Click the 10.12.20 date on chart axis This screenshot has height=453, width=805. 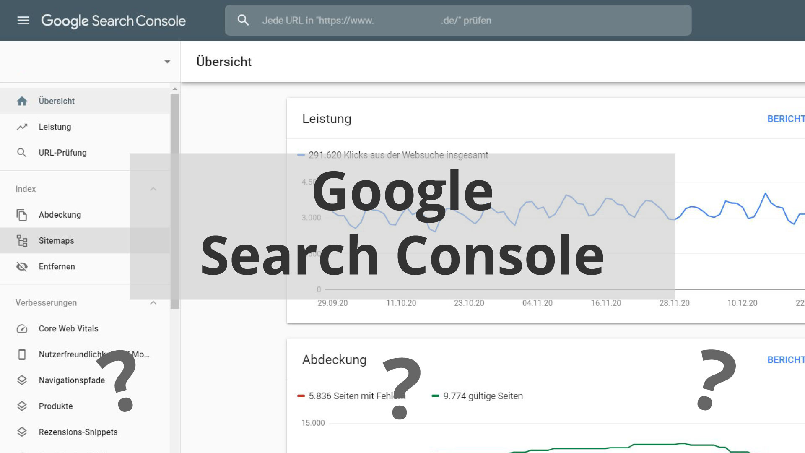coord(742,303)
